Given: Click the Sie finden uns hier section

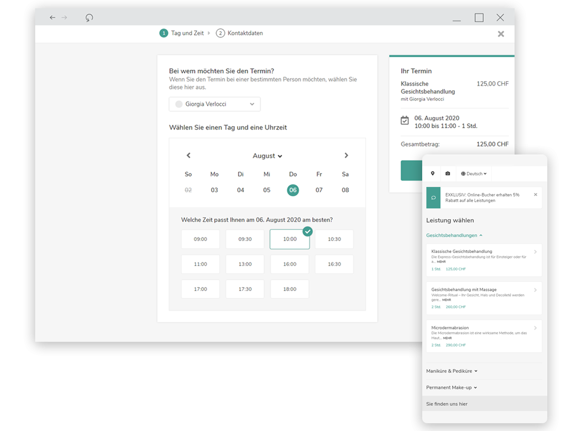Looking at the screenshot, I should [x=484, y=404].
